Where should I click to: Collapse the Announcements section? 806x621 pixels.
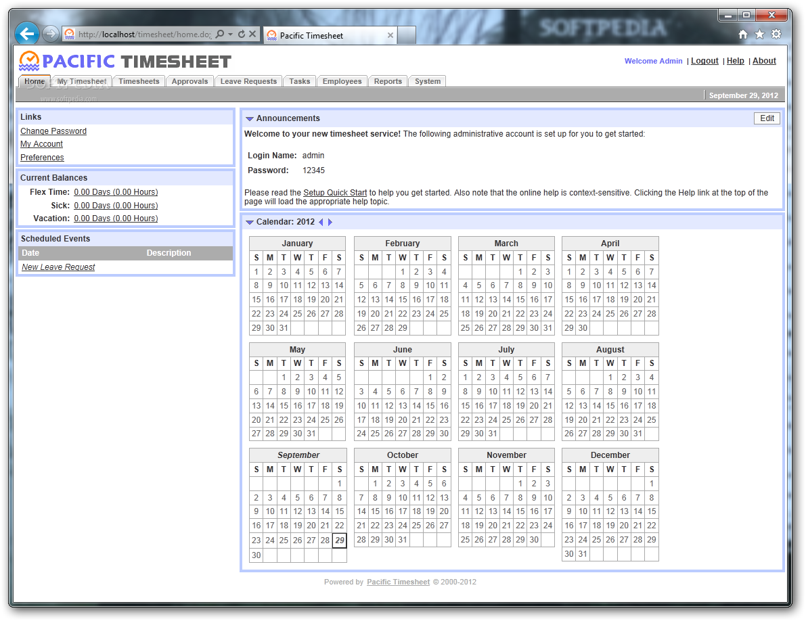click(x=250, y=118)
